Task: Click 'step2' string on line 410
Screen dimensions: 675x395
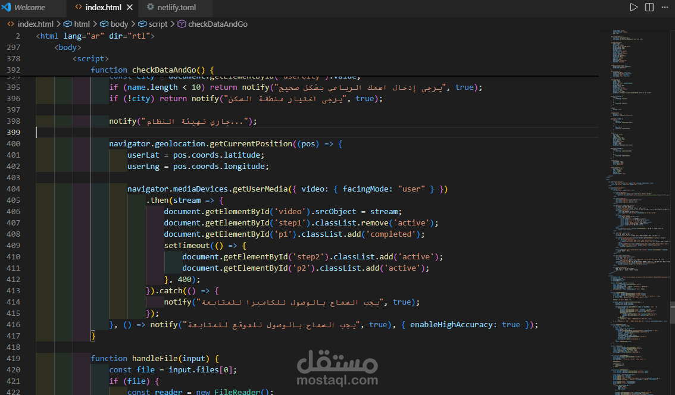Action: click(308, 257)
